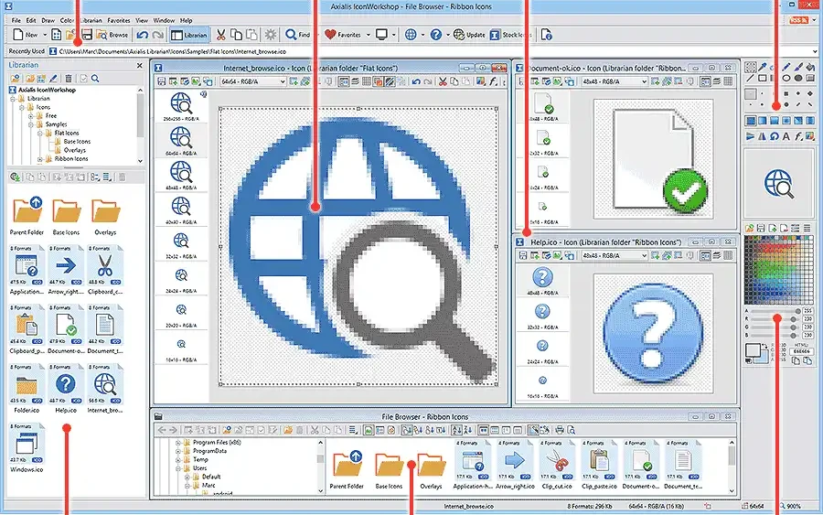The width and height of the screenshot is (823, 515).
Task: Close the Librarian panel
Action: 140,66
